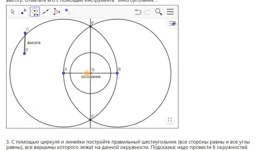Click midpoint G
Screen dimensions: 266x150
tap(91, 73)
